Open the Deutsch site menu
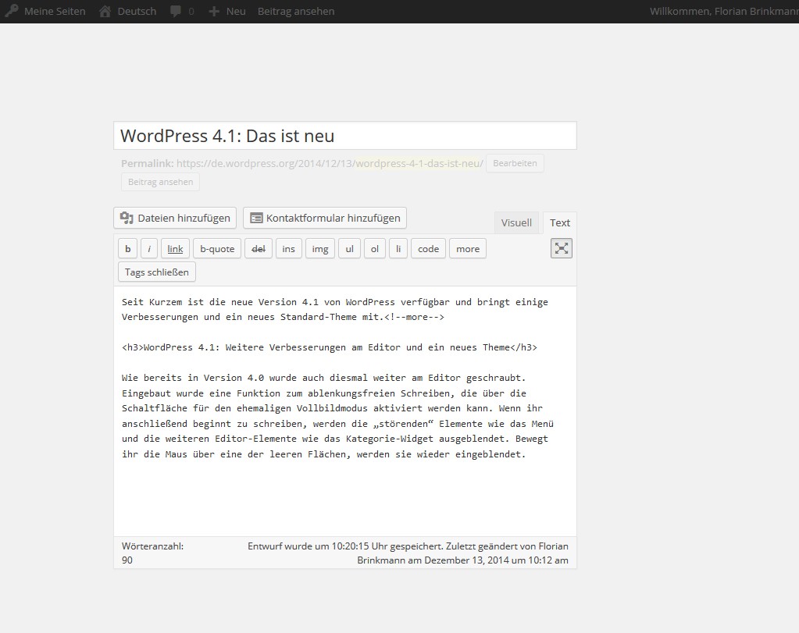The image size is (799, 633). point(128,11)
